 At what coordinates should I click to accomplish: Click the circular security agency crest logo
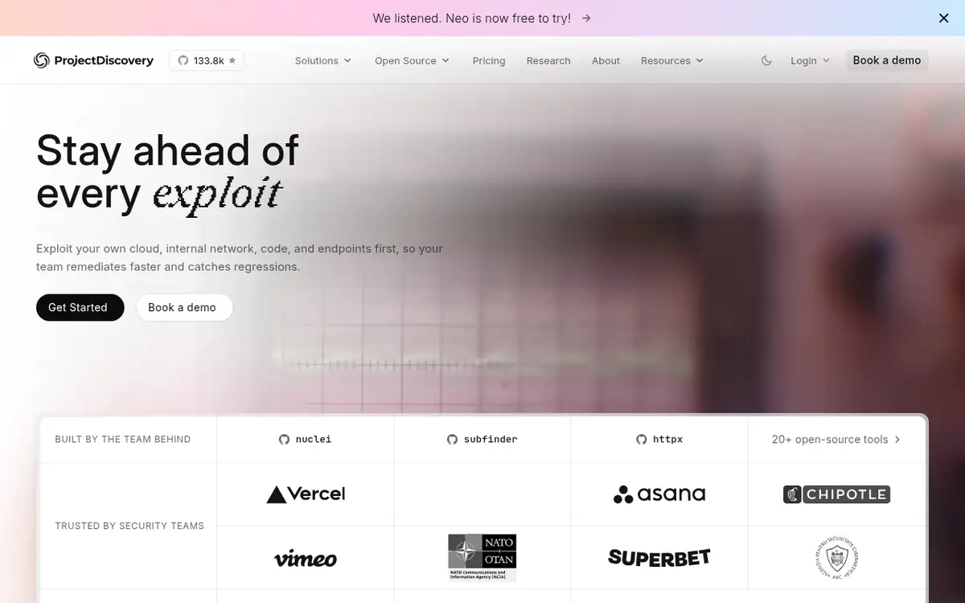pos(836,557)
